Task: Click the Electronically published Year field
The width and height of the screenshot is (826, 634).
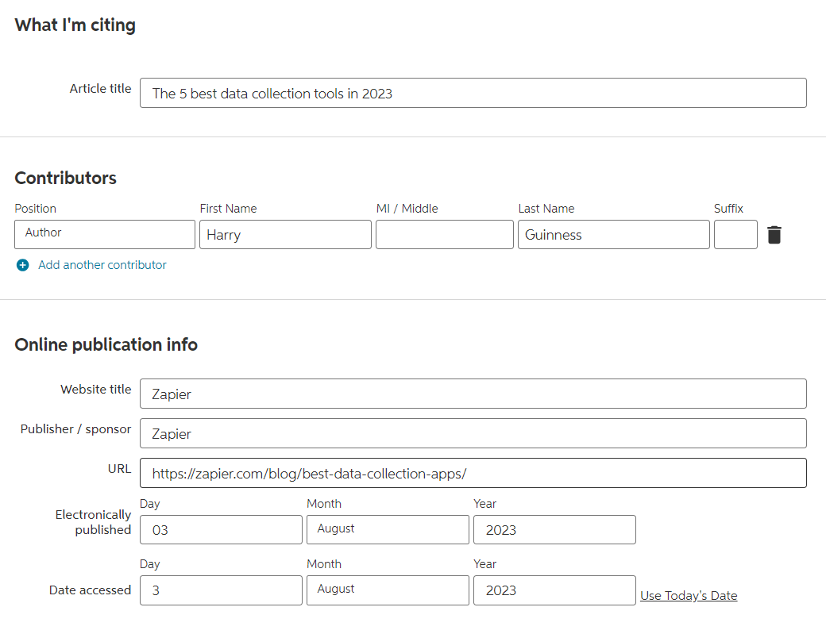Action: (x=554, y=530)
